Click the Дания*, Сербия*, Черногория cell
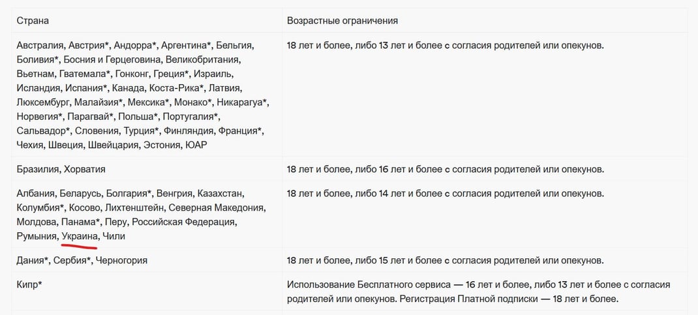 point(82,260)
